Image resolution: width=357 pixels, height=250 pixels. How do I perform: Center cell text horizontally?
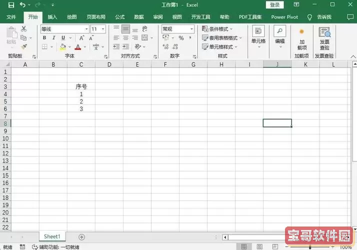[125, 38]
